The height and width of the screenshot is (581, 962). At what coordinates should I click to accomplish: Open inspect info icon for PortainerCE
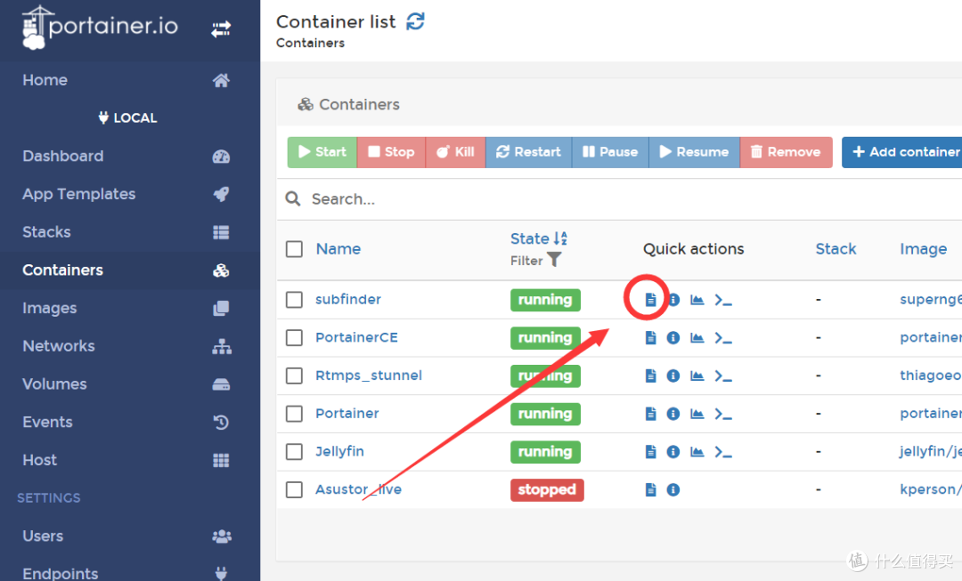click(x=673, y=338)
